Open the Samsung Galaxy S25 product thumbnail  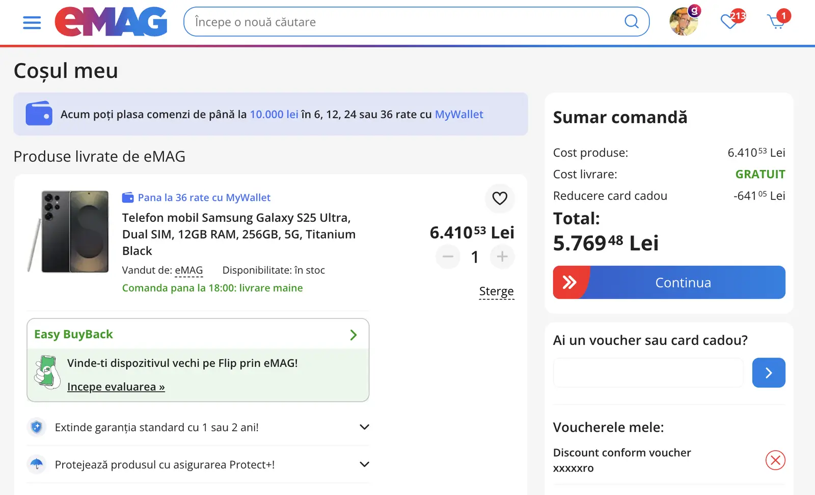(x=69, y=232)
